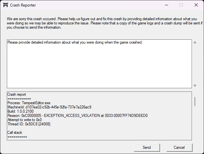Place cursor on the MachineId line
Image resolution: width=204 pixels, height=154 pixels.
point(49,107)
